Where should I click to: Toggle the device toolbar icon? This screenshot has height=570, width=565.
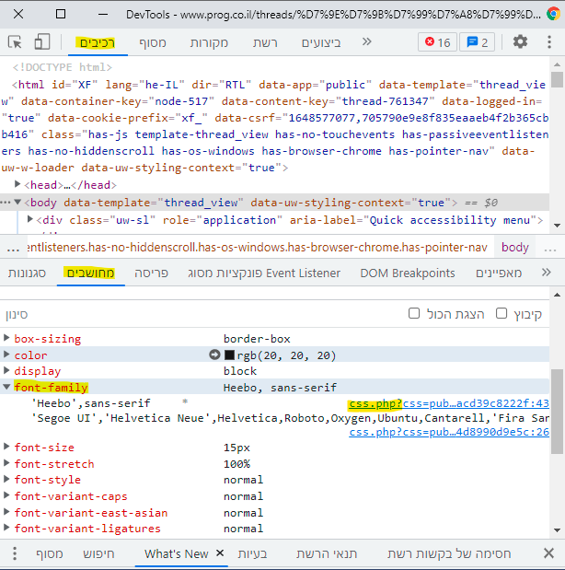41,41
